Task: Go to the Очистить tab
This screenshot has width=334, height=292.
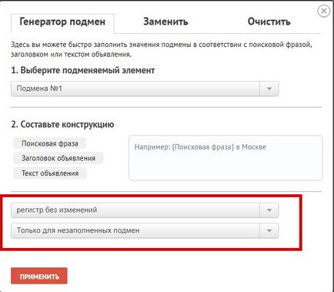Action: point(269,22)
